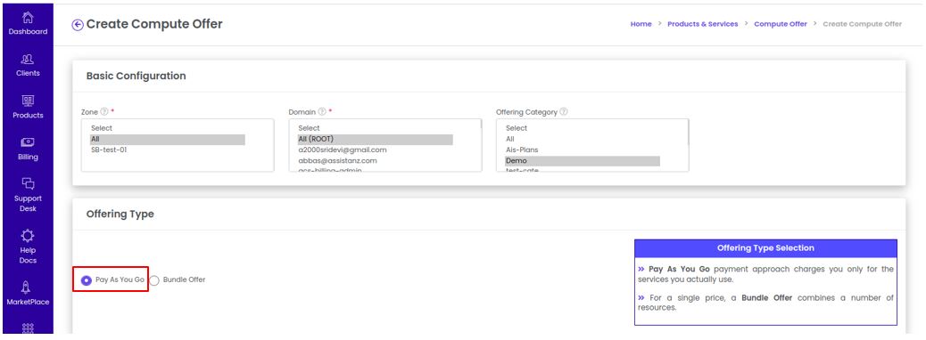Click the help icon next to Domain

[x=322, y=111]
